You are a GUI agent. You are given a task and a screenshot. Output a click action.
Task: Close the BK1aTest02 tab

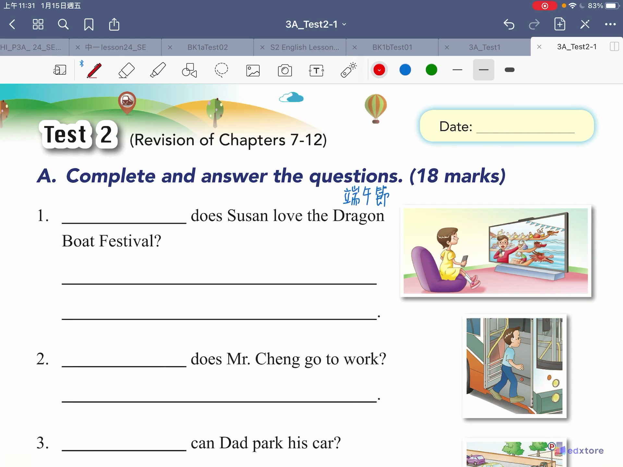(x=170, y=47)
